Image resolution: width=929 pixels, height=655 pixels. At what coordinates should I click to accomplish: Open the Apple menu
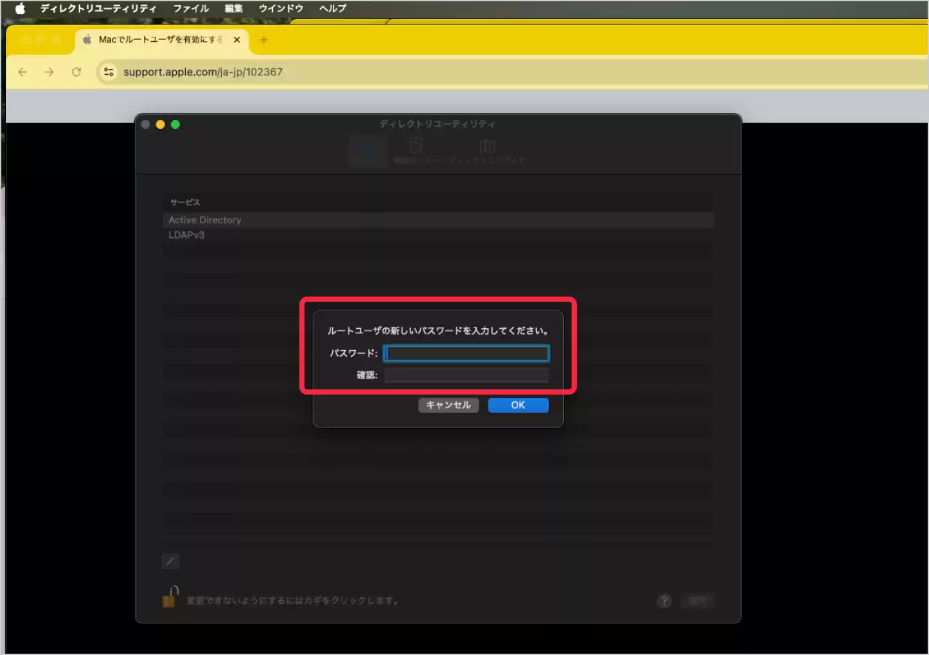pos(20,8)
